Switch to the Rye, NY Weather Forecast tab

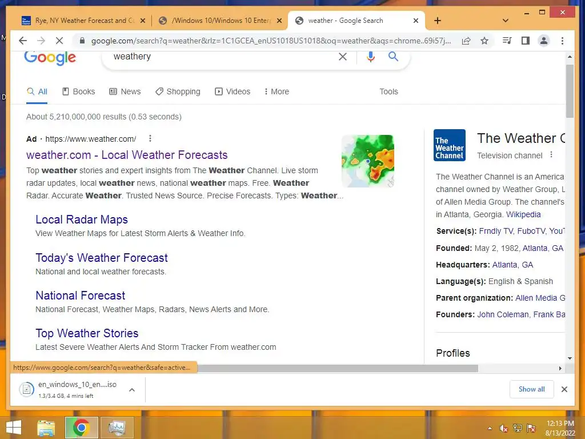tap(83, 21)
